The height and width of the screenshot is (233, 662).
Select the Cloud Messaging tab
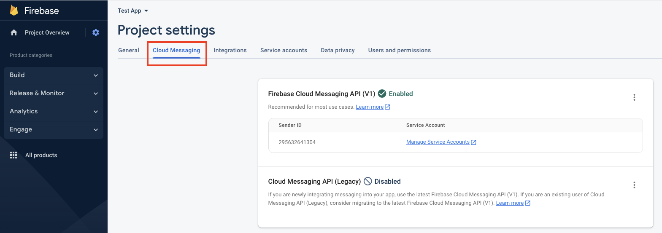tap(176, 50)
